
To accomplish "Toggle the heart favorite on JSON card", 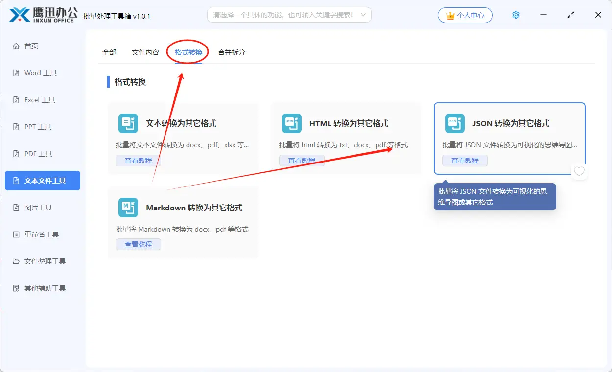I will click(579, 171).
